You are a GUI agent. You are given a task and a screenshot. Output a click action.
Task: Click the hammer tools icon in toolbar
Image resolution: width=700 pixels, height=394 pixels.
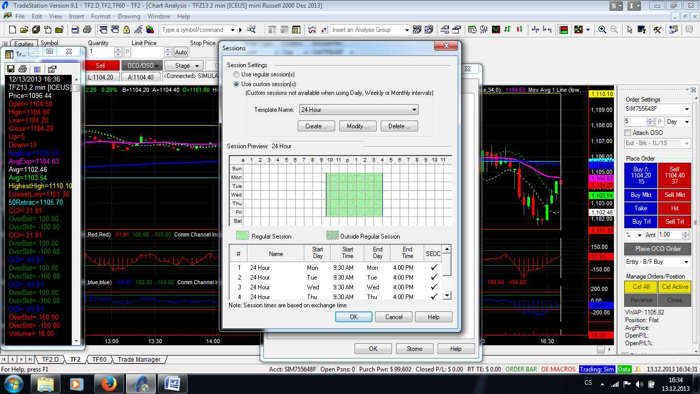click(657, 30)
